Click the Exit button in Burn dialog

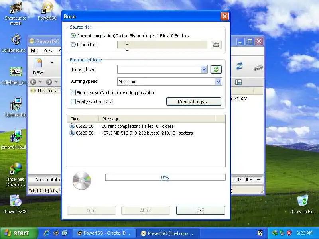[201, 210]
